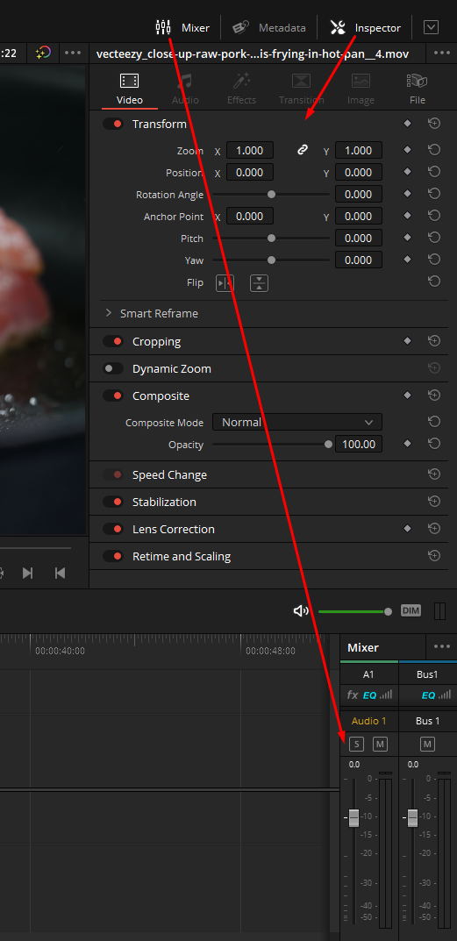The width and height of the screenshot is (457, 941).
Task: Click the Opacity slider handle
Action: (328, 445)
